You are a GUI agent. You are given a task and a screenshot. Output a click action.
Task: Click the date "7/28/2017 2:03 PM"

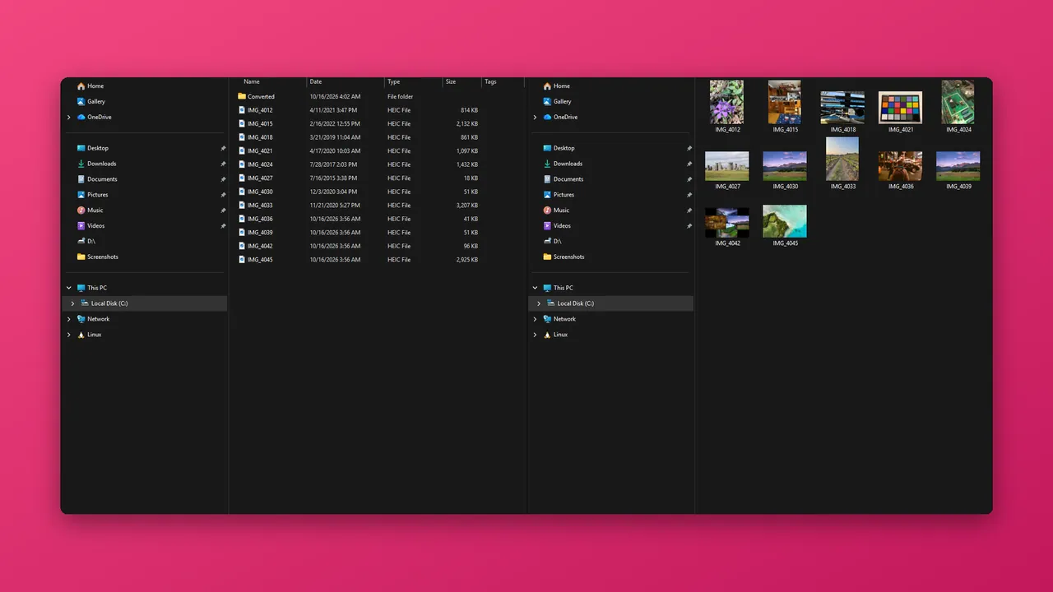pyautogui.click(x=333, y=164)
